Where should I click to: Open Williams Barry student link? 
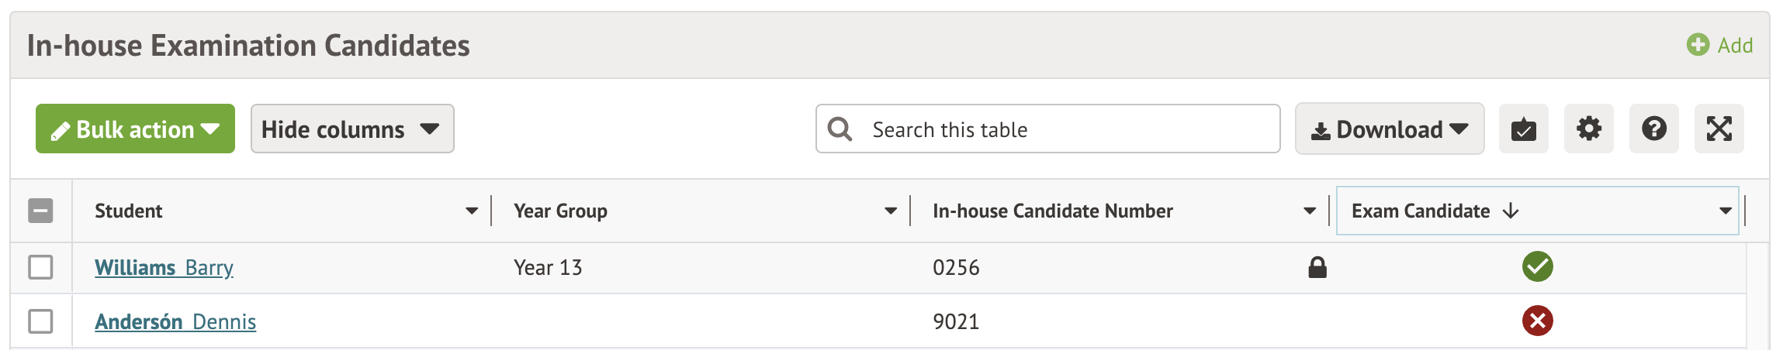tap(164, 268)
